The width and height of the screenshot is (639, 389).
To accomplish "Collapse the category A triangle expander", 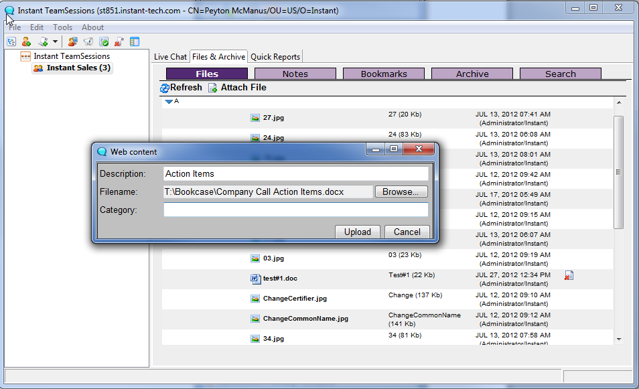I will [169, 101].
